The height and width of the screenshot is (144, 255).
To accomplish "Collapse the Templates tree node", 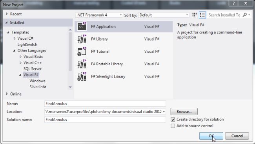I will [x=8, y=32].
